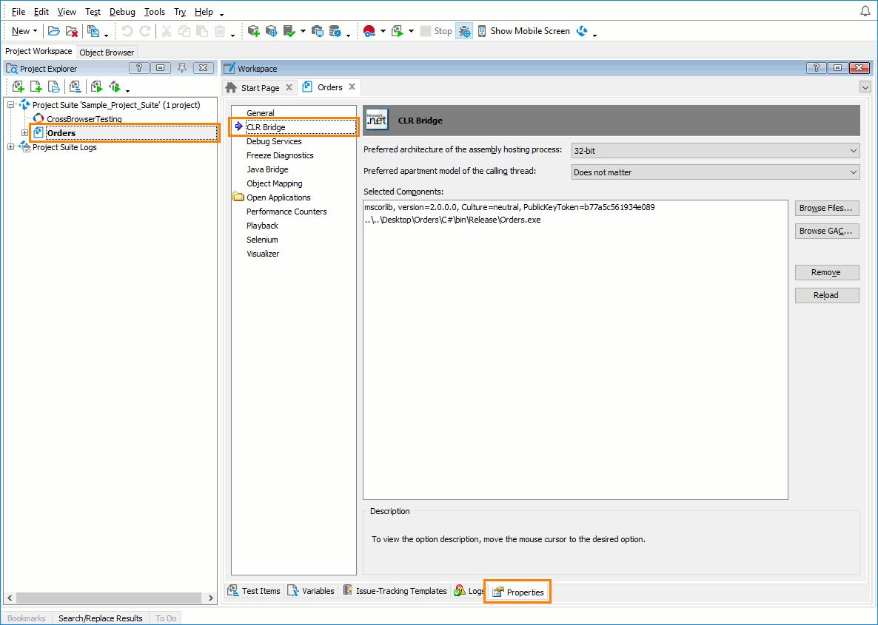Click the Undo arrow icon

point(127,31)
